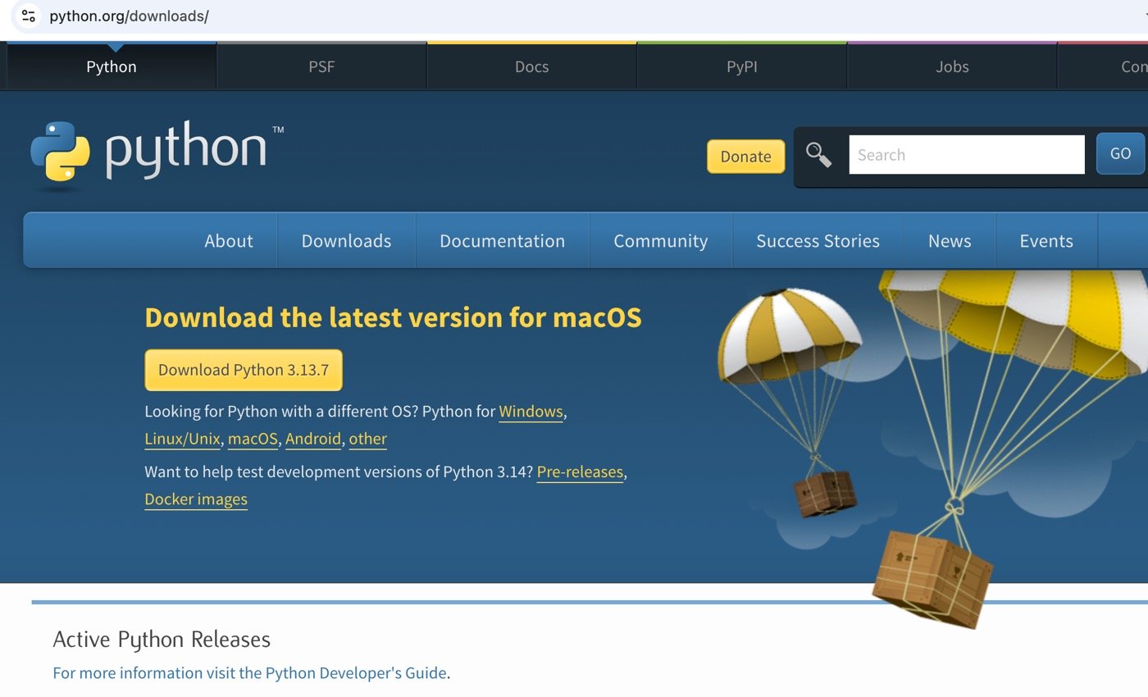Go to the Docs top tab
This screenshot has width=1148, height=697.
point(531,66)
